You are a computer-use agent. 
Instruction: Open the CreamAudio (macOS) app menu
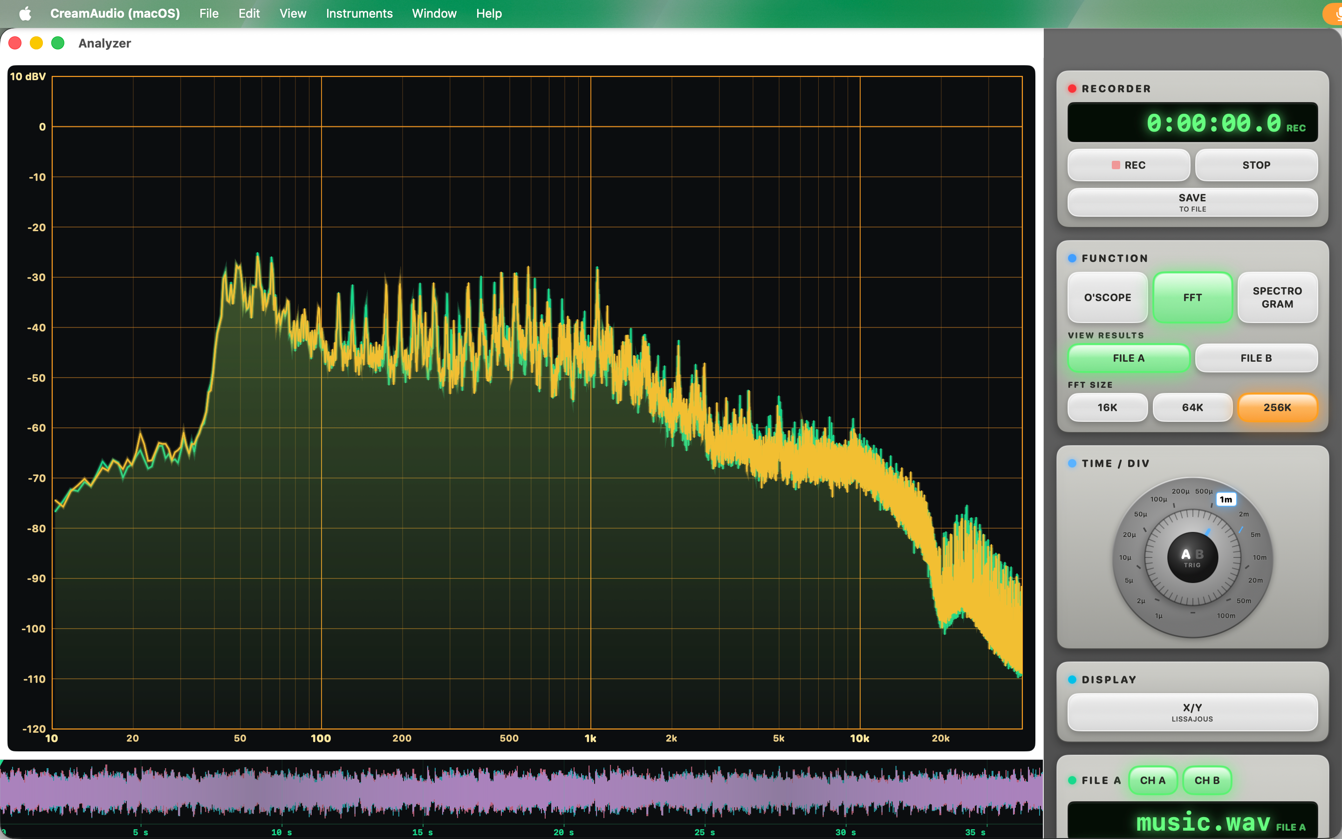pos(115,14)
